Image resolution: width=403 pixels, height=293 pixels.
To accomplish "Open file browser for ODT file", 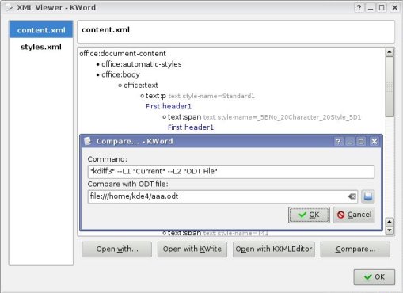I will tap(368, 196).
